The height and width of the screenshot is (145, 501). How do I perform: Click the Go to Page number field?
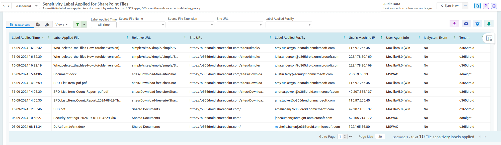pos(340,136)
